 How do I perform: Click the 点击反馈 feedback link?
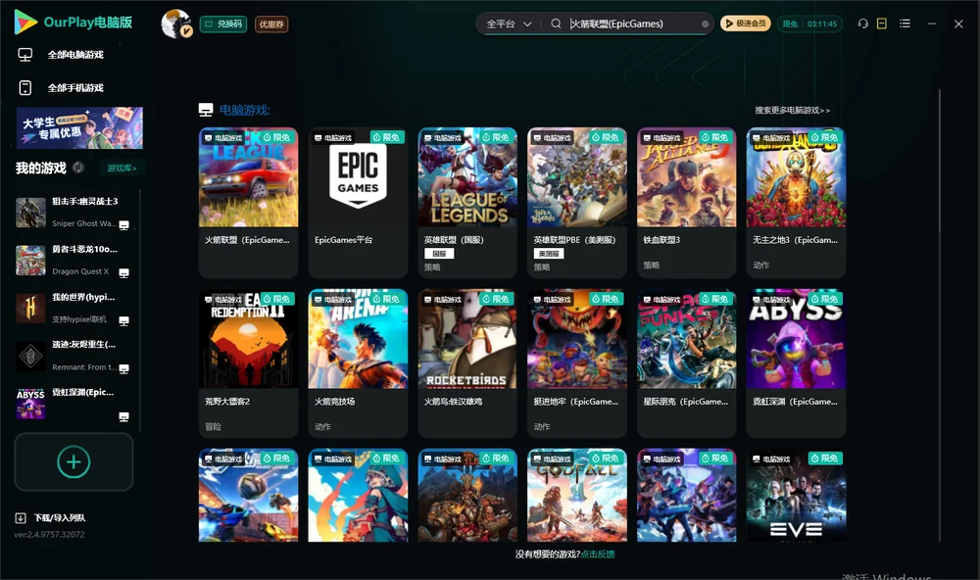tap(598, 554)
